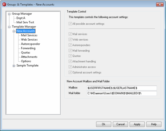Click the MDaemon app icon in title bar
Viewport: 166px width, 131px height.
(x=4, y=4)
